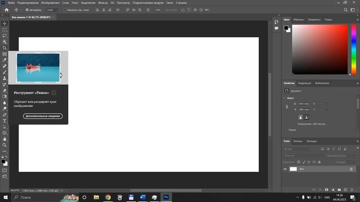The height and width of the screenshot is (202, 360).
Task: Select the Brush tool
Action: point(4,72)
